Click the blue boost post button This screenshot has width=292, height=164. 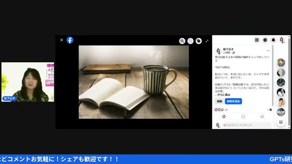coord(233,101)
